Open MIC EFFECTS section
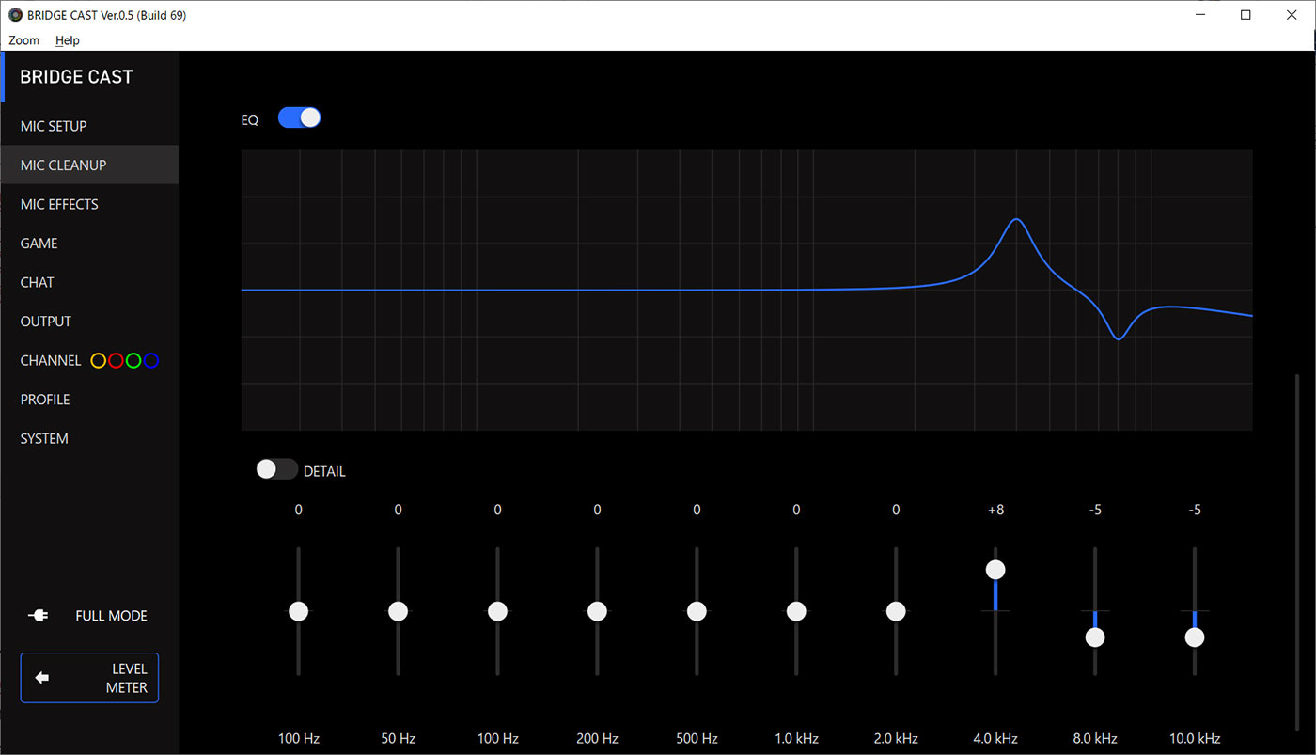 coord(89,204)
